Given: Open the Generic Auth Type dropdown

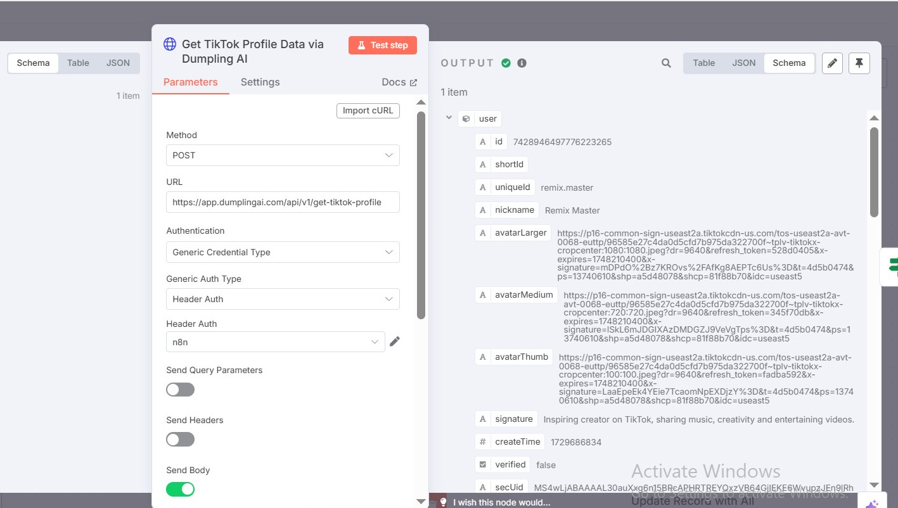Looking at the screenshot, I should pos(283,299).
